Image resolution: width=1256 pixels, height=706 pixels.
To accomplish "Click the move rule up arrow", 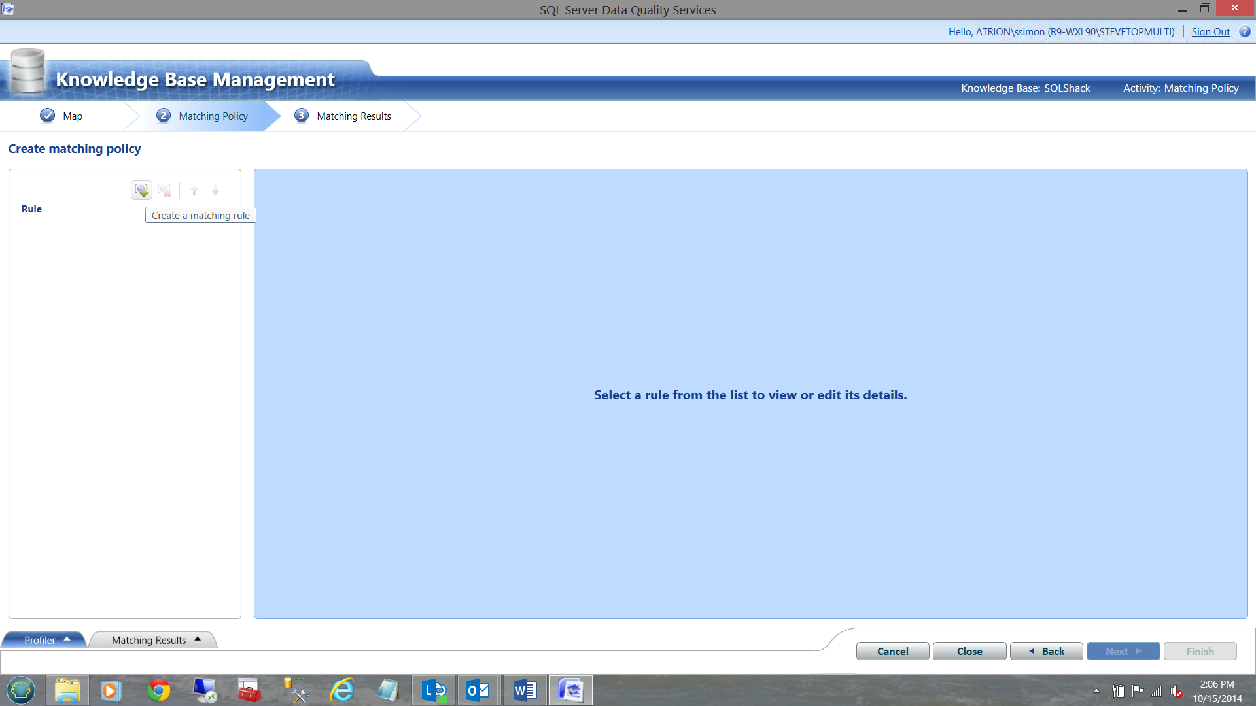I will coord(194,190).
